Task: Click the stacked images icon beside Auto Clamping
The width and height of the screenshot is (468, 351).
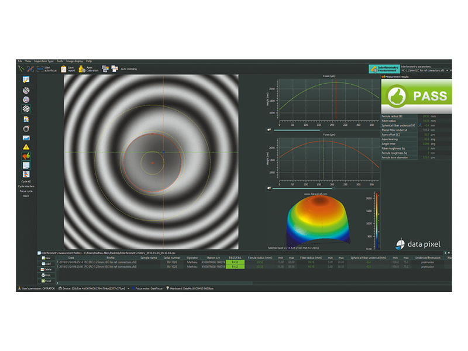Action: [x=115, y=69]
